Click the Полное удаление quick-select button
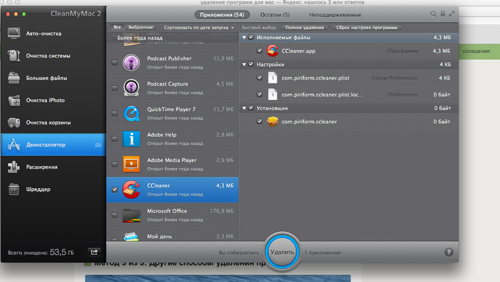The width and height of the screenshot is (500, 282). (305, 28)
